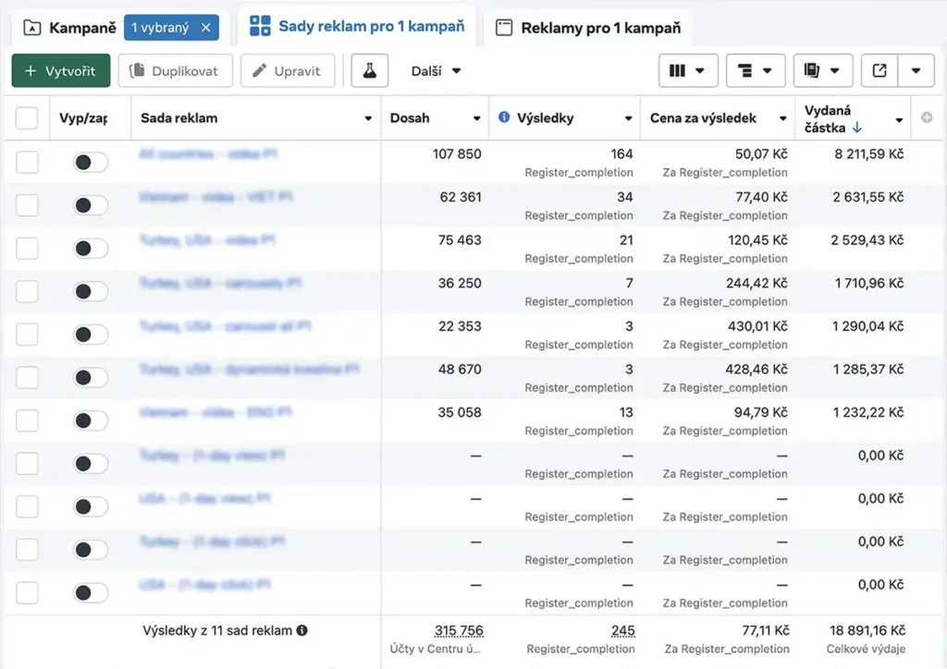Open the columns layout icon dropdown
Screen dimensions: 947x669
[687, 70]
